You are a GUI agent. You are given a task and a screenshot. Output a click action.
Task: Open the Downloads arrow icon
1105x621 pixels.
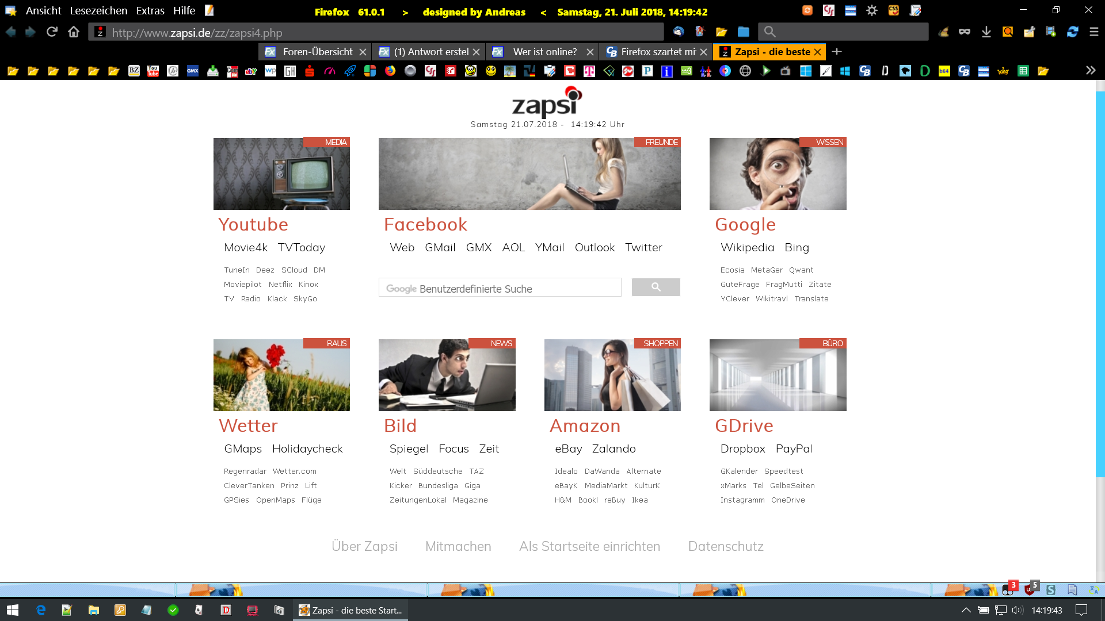pyautogui.click(x=986, y=32)
